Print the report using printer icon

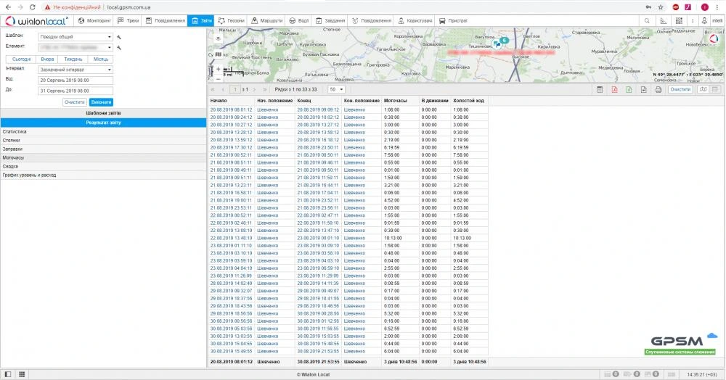(x=658, y=89)
